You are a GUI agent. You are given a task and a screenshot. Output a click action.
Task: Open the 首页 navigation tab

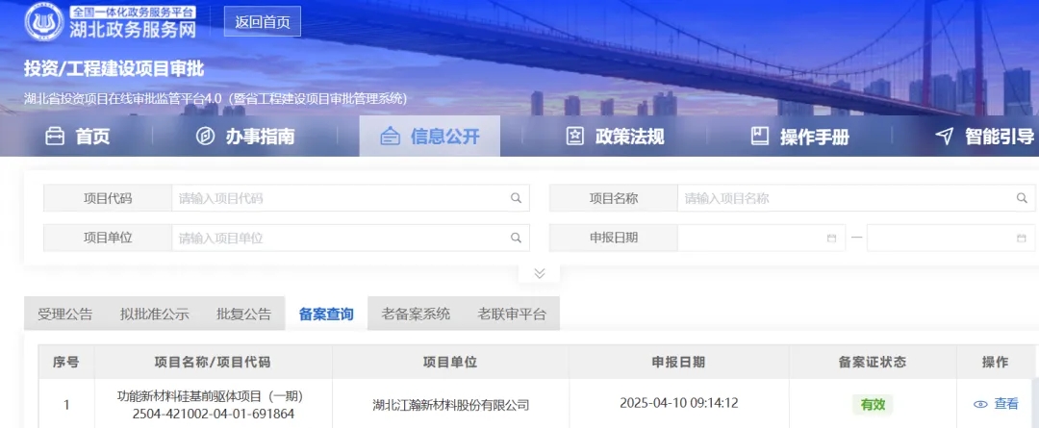coord(77,137)
